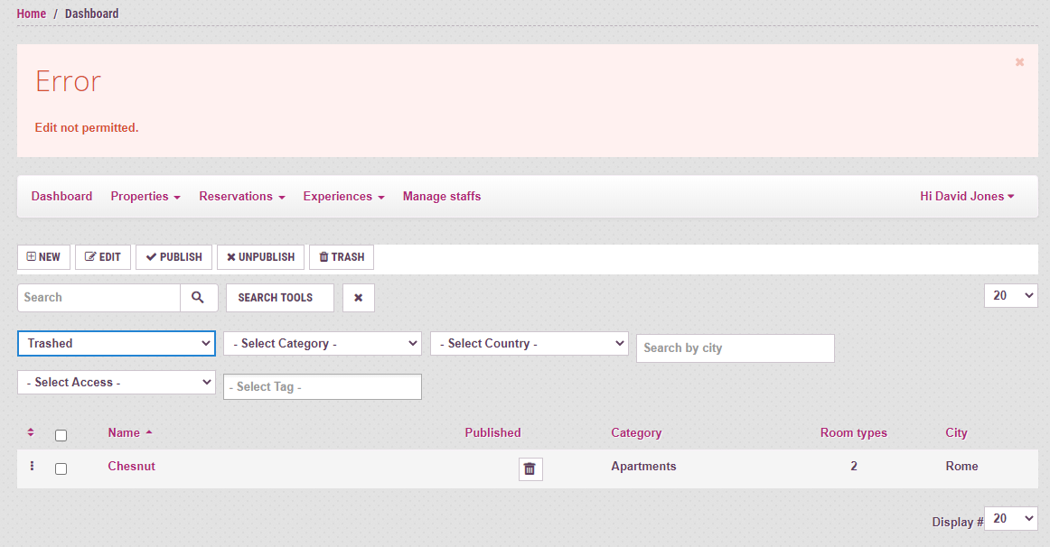Open the Trashed status filter dropdown
This screenshot has width=1050, height=547.
(116, 343)
